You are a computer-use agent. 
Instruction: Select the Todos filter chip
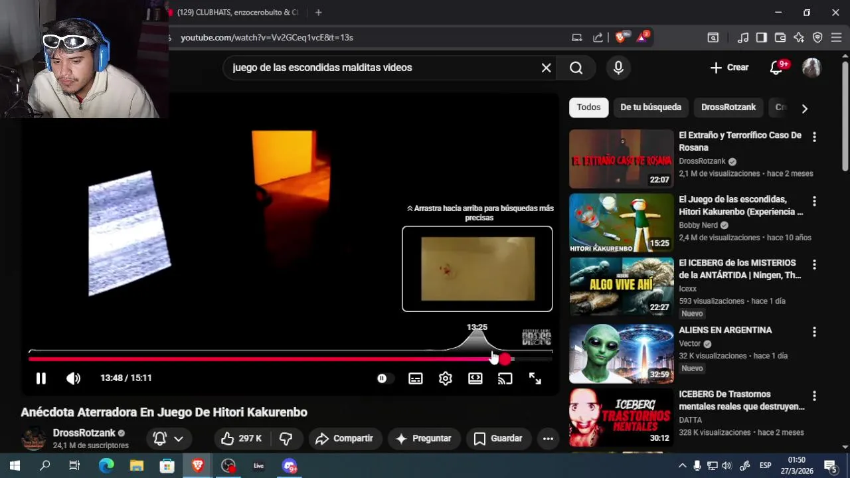pyautogui.click(x=588, y=108)
